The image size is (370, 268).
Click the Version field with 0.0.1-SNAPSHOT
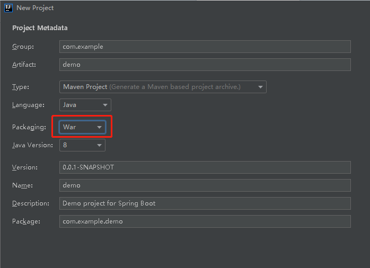pos(205,167)
